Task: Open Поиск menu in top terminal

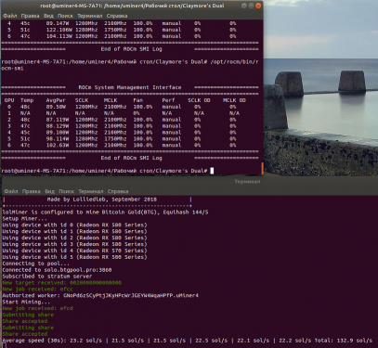Action: click(65, 16)
